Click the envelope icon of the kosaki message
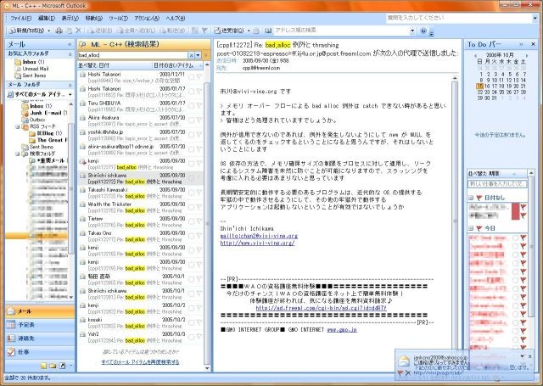The image size is (543, 386). (x=83, y=320)
